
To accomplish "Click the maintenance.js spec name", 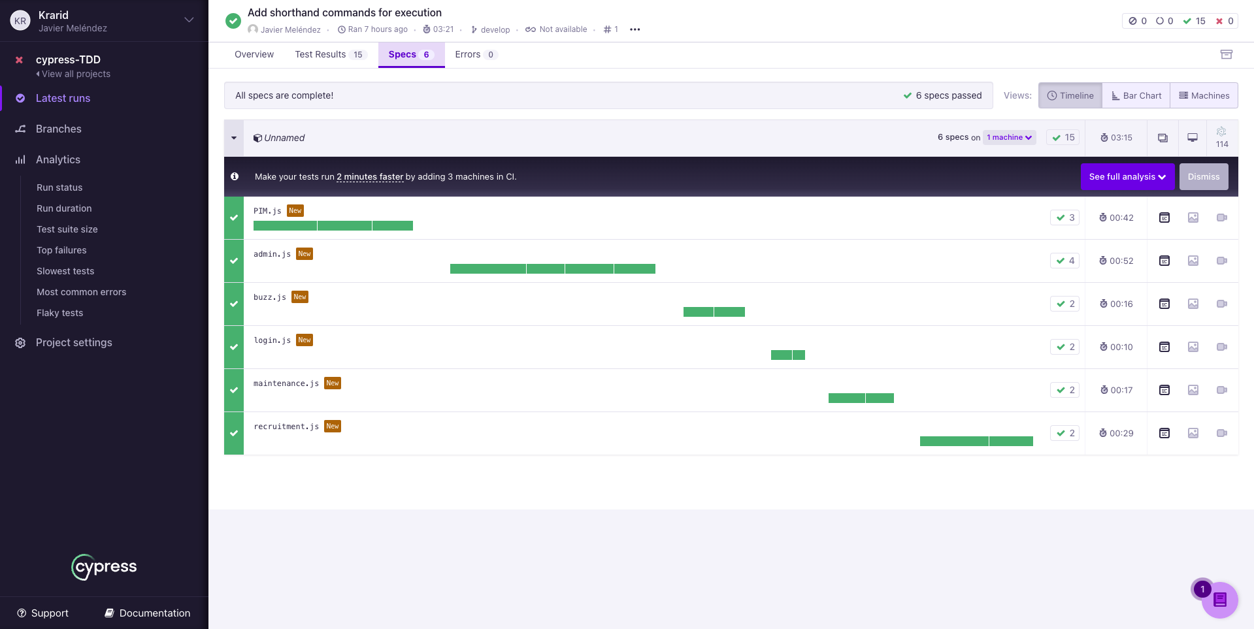I will 286,383.
